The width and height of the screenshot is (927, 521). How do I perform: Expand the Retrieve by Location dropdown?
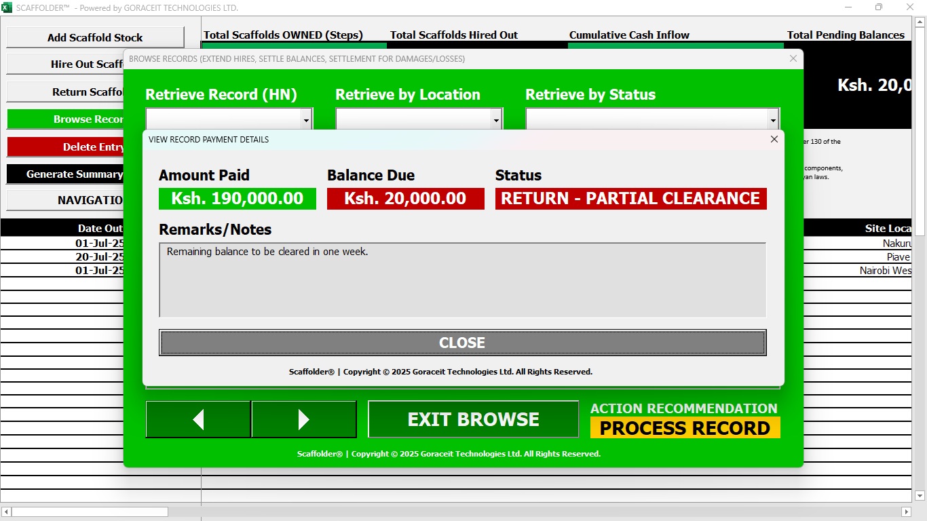496,120
